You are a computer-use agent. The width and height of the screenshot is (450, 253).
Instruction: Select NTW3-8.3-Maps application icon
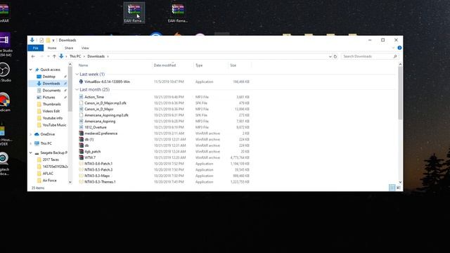pyautogui.click(x=82, y=176)
